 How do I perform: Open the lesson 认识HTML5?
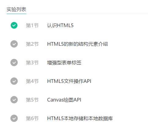pyautogui.click(x=60, y=25)
